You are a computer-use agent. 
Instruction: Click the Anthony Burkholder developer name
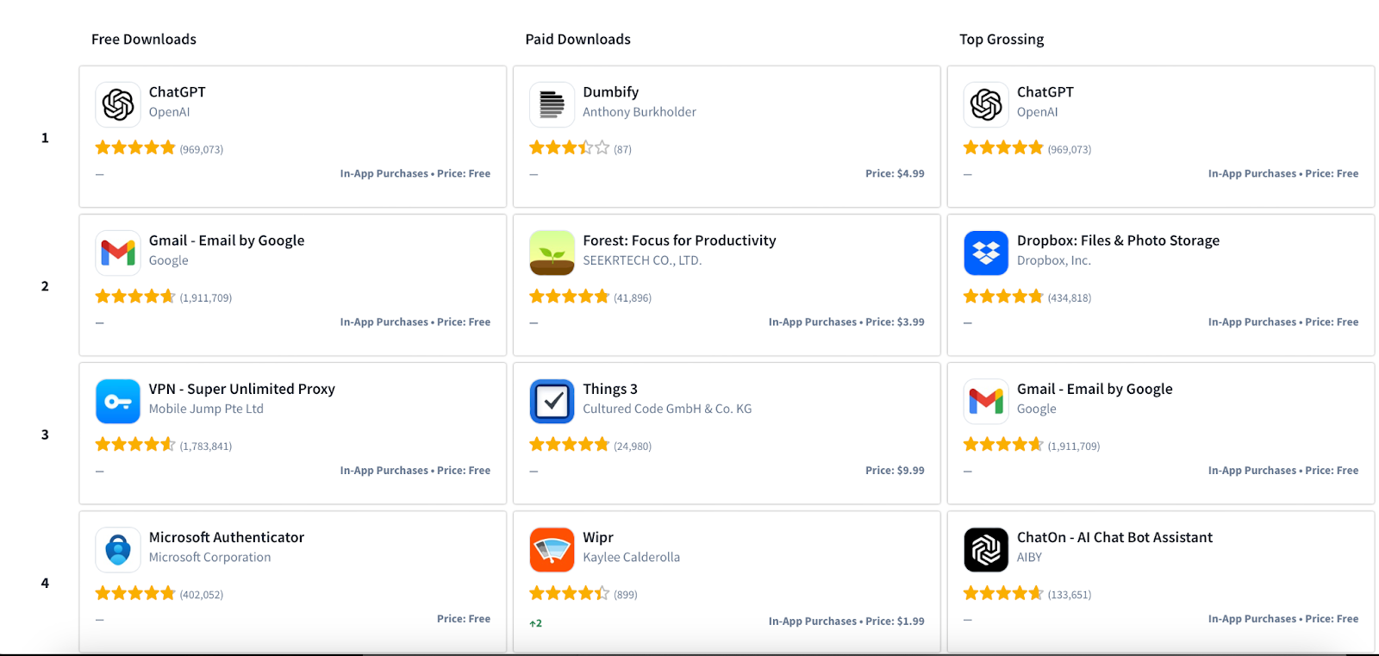(640, 112)
